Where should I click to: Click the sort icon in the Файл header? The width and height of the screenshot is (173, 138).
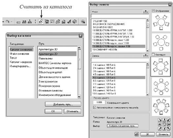pos(146,11)
